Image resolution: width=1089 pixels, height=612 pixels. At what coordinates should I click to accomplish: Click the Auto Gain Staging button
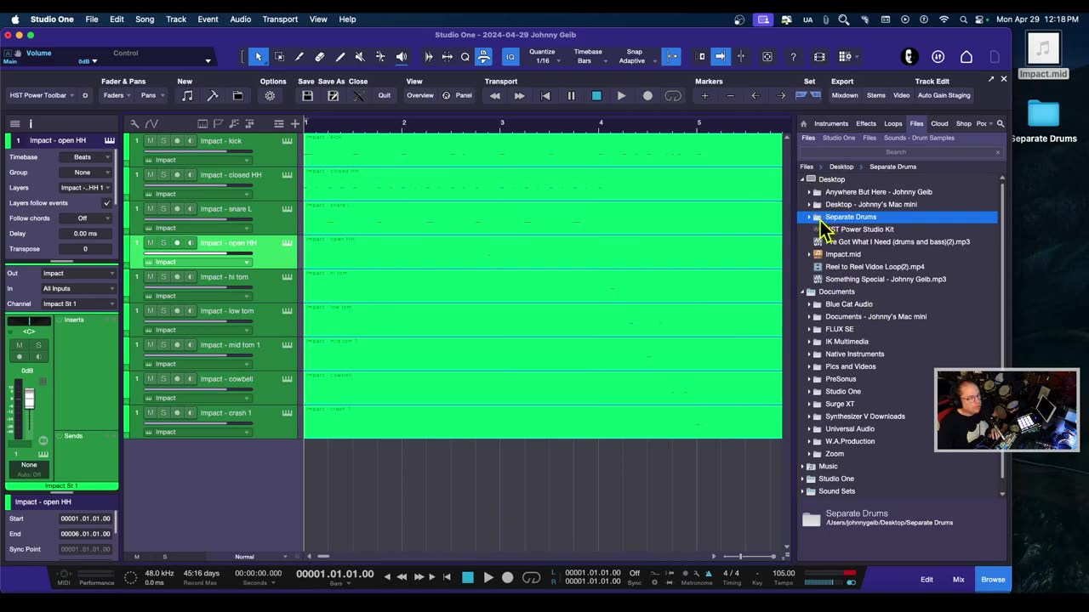pos(944,96)
